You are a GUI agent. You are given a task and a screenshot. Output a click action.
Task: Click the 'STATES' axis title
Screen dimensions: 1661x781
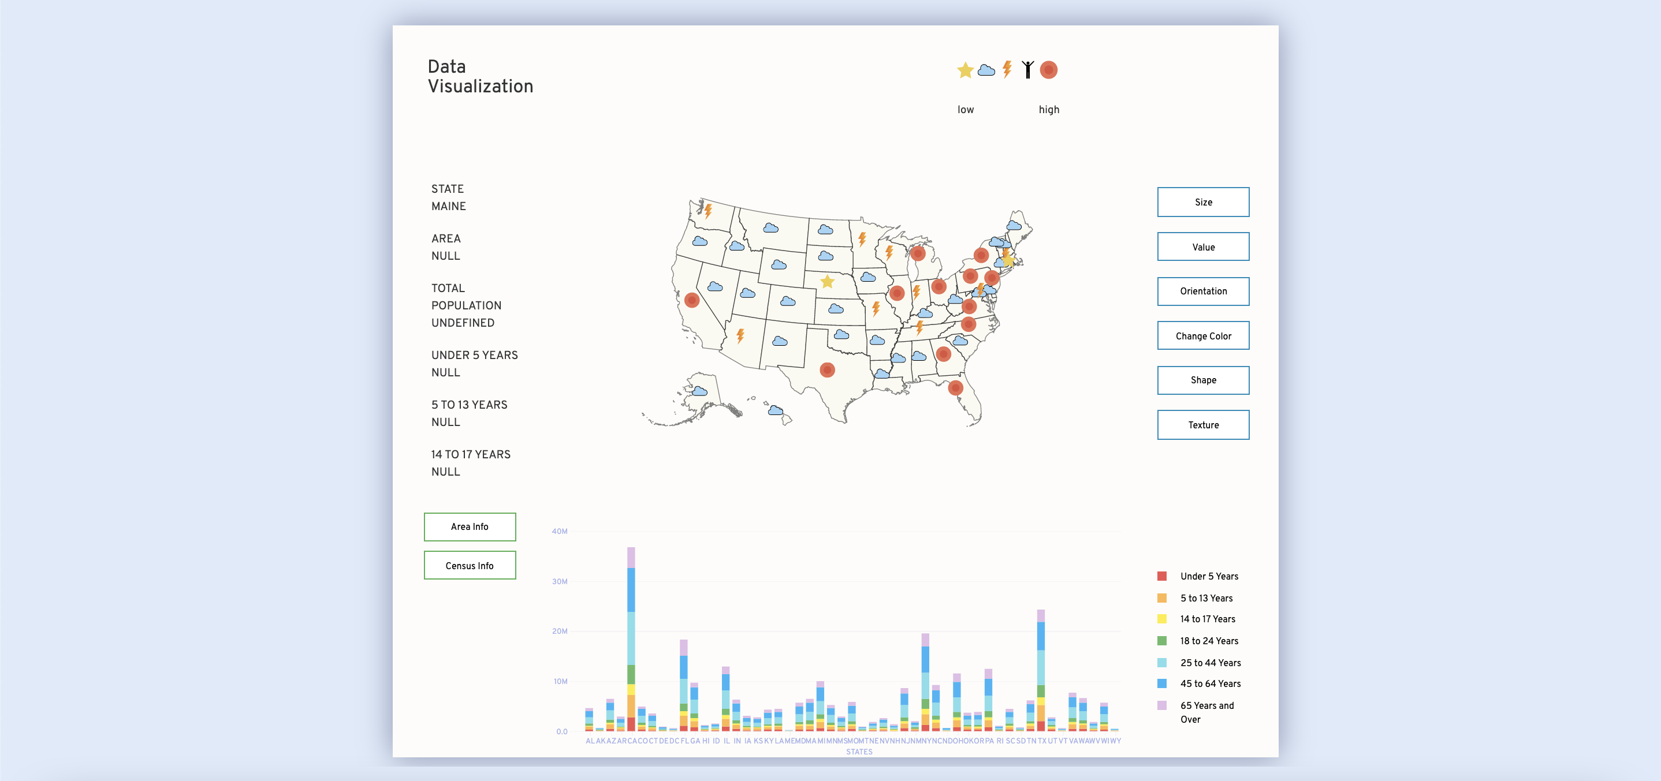click(x=859, y=752)
